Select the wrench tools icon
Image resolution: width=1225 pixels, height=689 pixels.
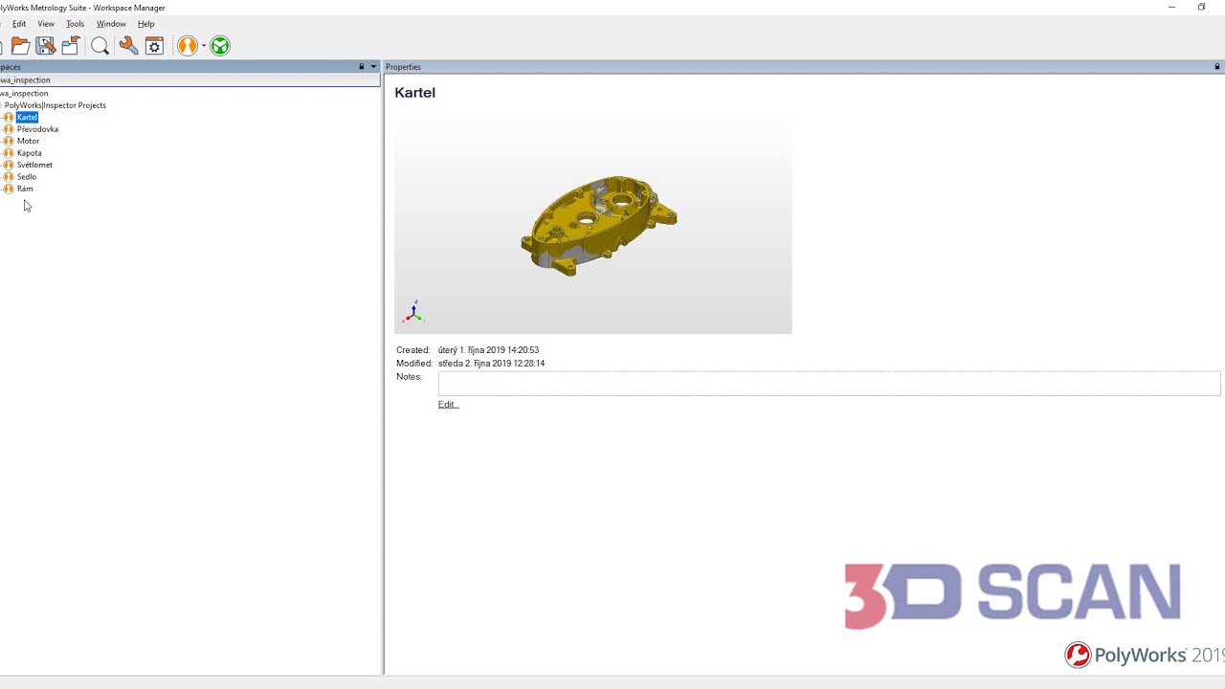coord(128,45)
